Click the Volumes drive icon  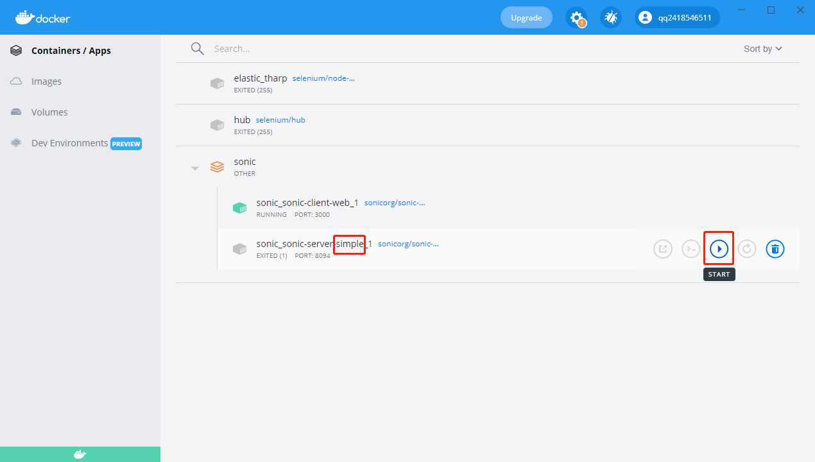[16, 112]
